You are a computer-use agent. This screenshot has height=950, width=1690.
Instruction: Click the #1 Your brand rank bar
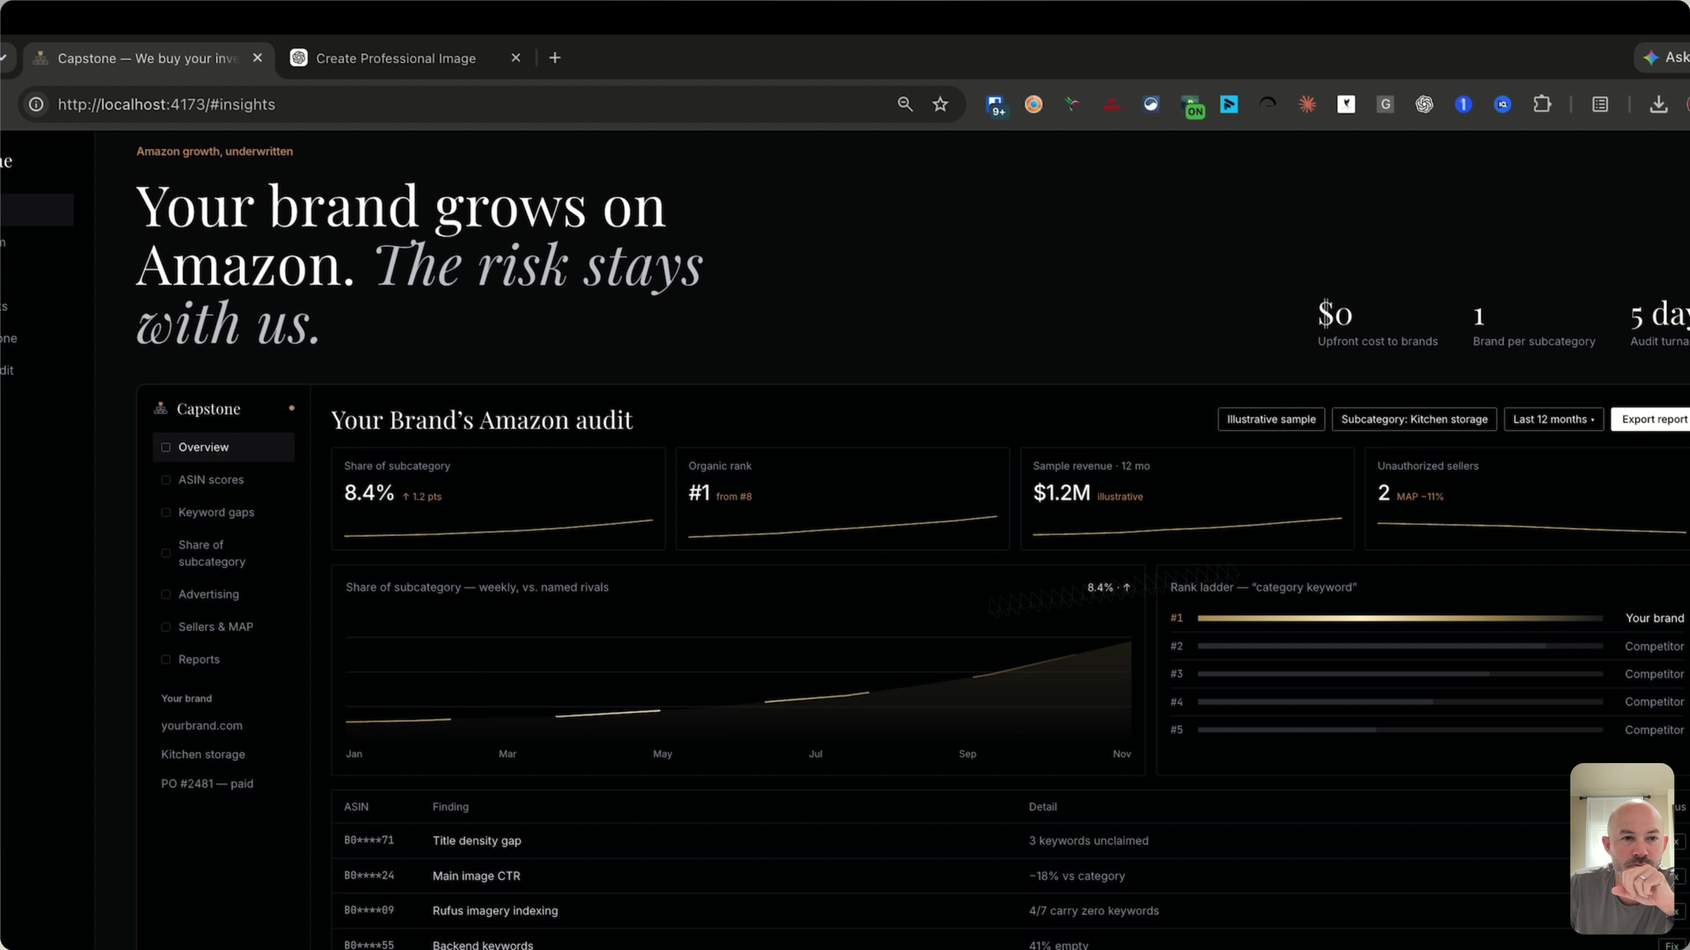[x=1400, y=618]
